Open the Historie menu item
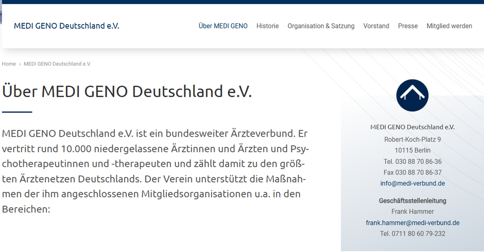This screenshot has height=252, width=484. point(267,26)
